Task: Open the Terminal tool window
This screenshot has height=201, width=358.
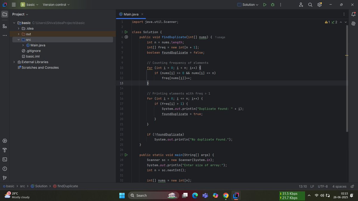Action: coord(5,159)
